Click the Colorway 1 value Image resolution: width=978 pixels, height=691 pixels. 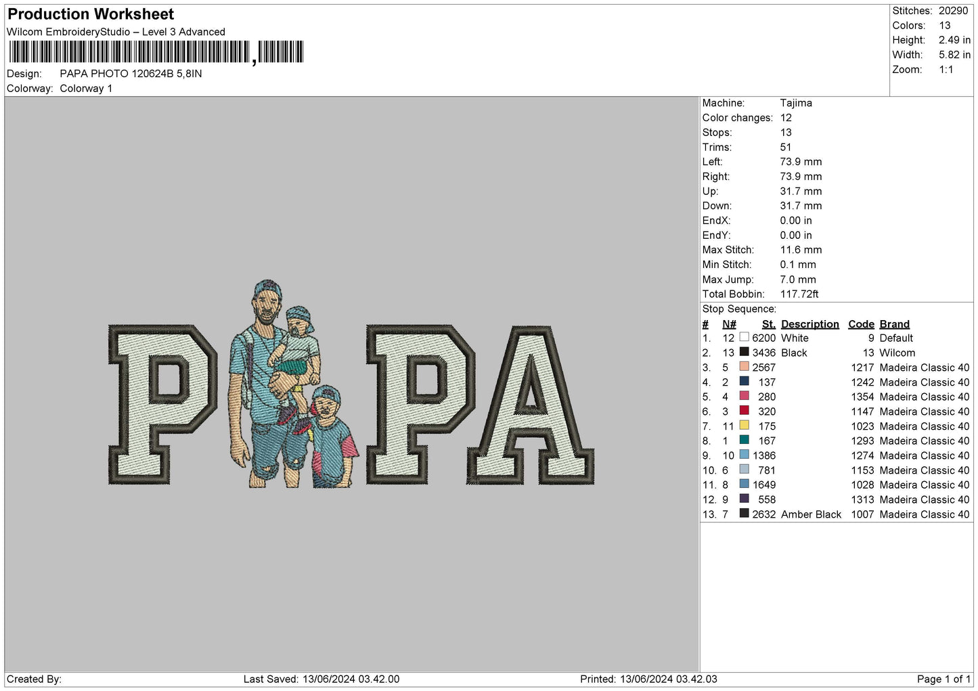86,89
